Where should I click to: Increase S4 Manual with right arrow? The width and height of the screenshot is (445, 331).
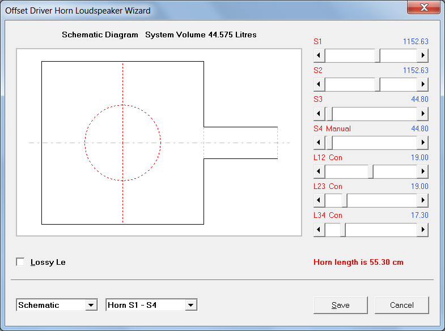click(422, 143)
